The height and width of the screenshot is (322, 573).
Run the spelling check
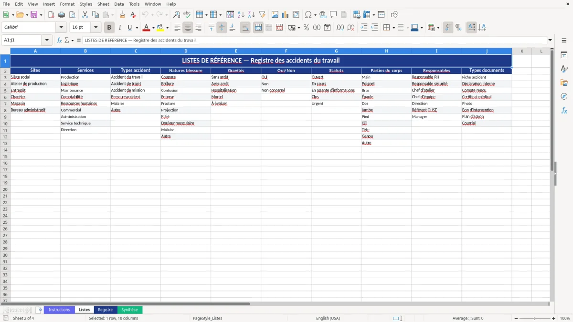(187, 15)
